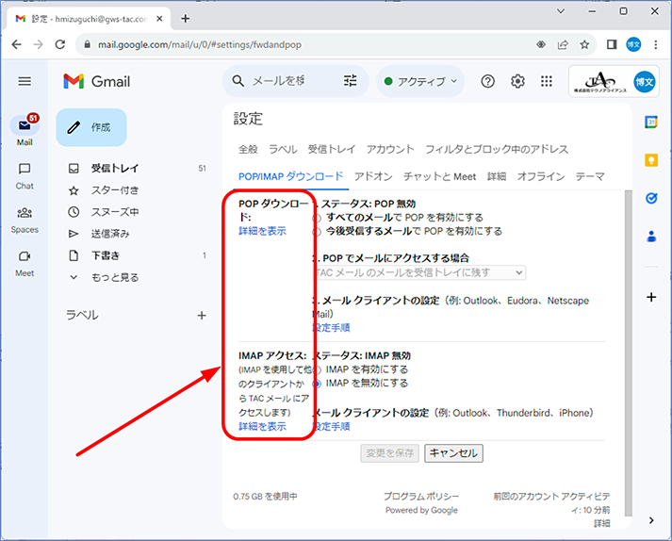The image size is (672, 541).
Task: Click the mail search magnifier icon
Action: click(238, 81)
